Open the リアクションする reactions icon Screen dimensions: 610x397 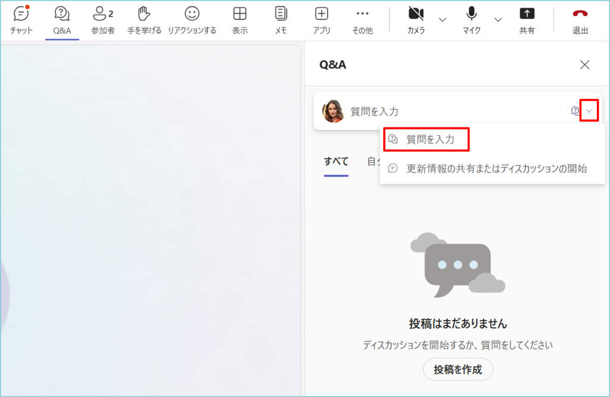[192, 20]
